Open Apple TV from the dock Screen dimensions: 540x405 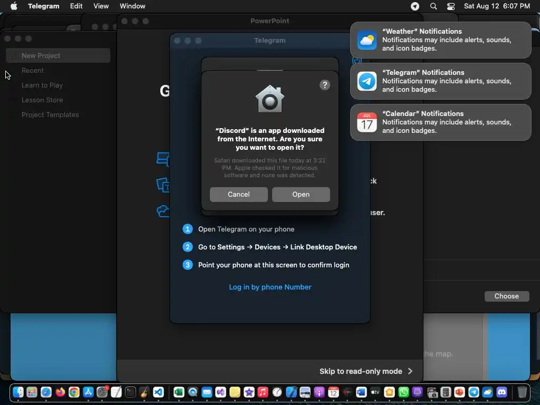coord(375,392)
